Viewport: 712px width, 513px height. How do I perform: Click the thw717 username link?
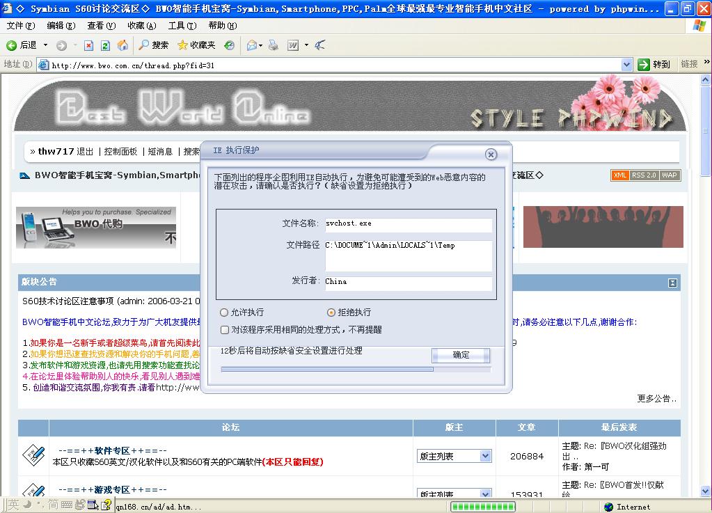56,151
